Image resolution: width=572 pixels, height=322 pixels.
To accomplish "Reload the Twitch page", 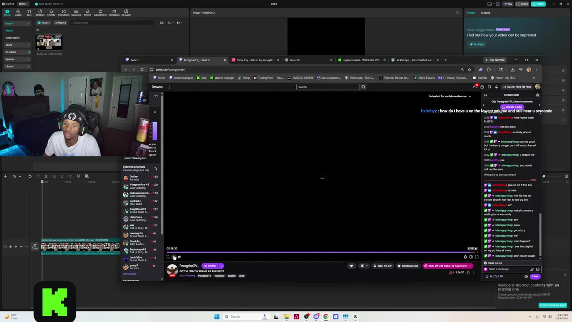I will point(142,69).
